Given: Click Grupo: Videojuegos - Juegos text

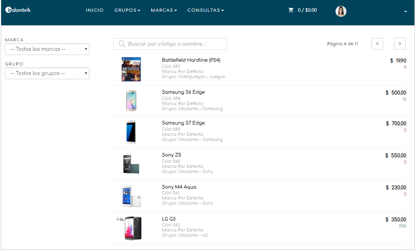Looking at the screenshot, I should 193,77.
